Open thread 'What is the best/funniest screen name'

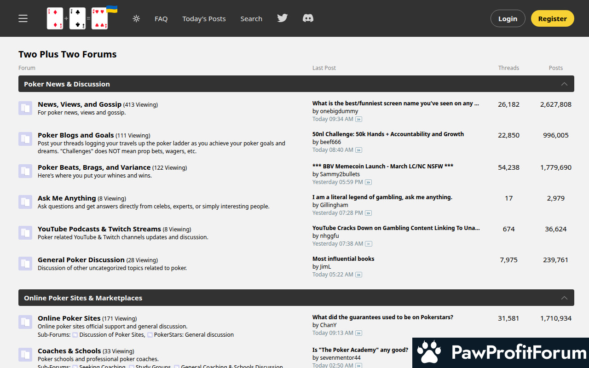(396, 103)
